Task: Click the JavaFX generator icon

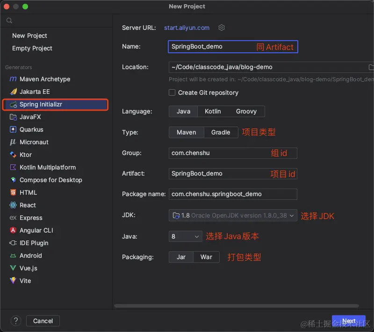Action: (13, 117)
